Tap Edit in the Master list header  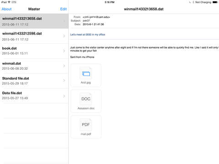(63, 9)
